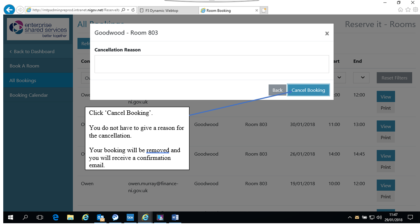This screenshot has width=420, height=224.
Task: Click the Reset Filters button
Action: [x=394, y=78]
